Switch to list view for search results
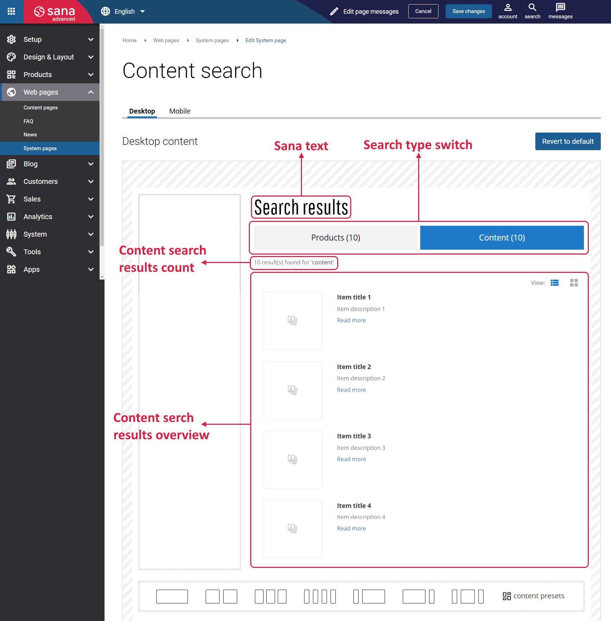Image resolution: width=611 pixels, height=621 pixels. [554, 282]
